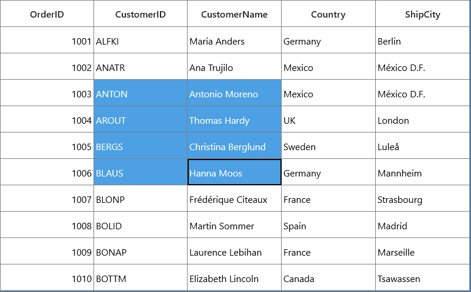
Task: Select the Frédérique Citeaux cell
Action: 234,198
